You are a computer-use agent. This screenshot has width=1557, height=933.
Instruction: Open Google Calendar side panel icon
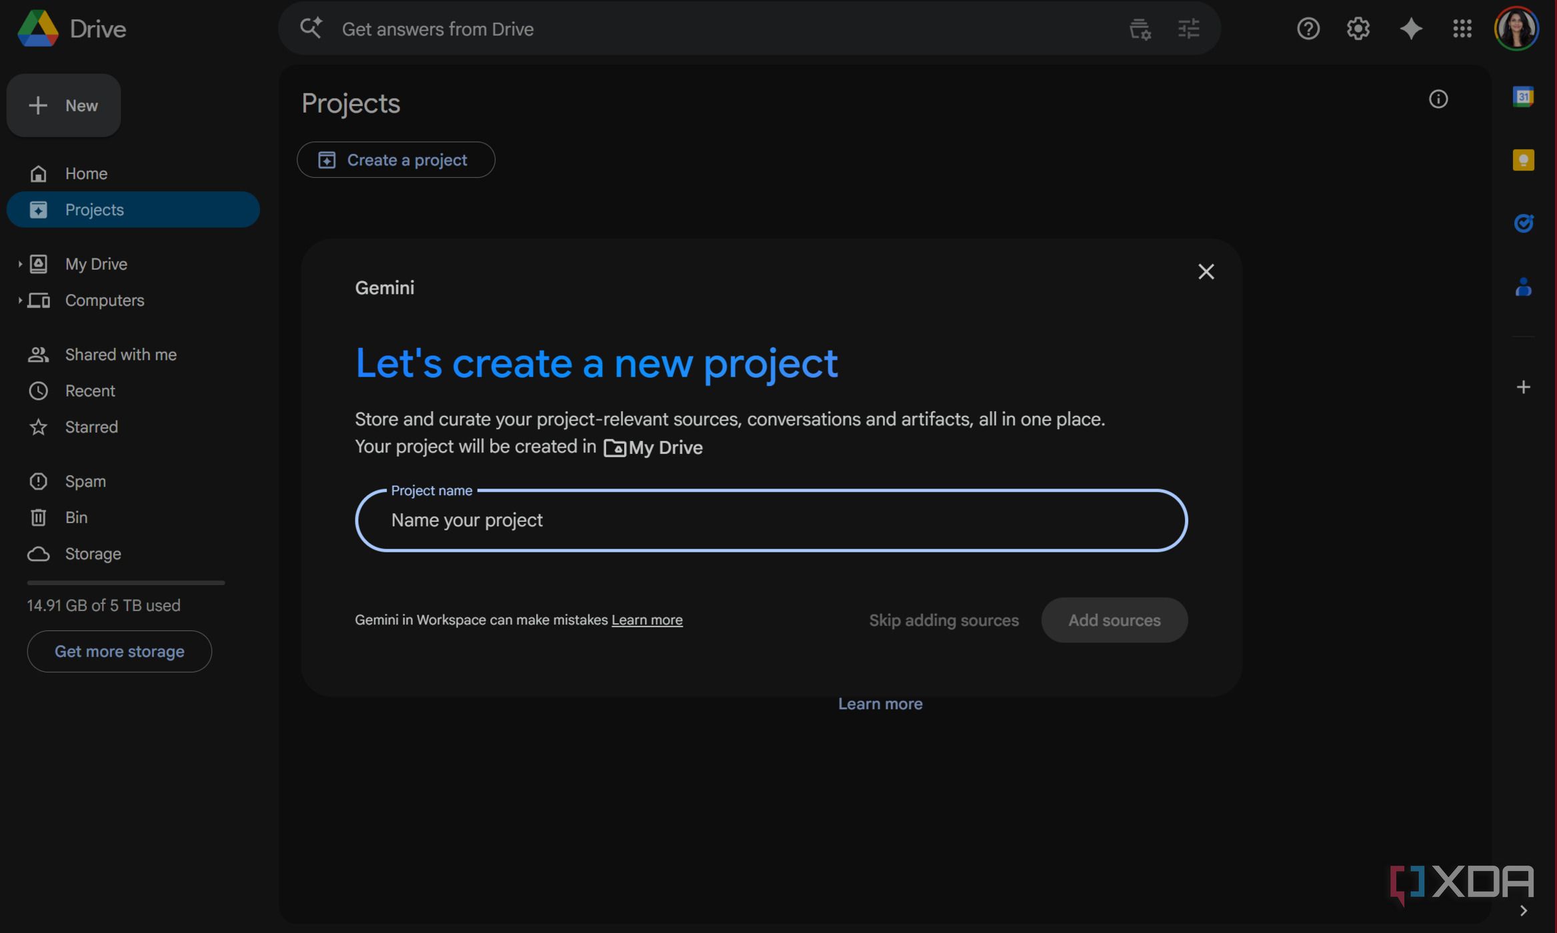(1523, 97)
